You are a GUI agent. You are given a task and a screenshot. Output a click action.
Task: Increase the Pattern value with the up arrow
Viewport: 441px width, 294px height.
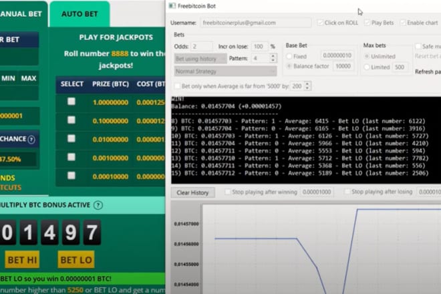(273, 55)
